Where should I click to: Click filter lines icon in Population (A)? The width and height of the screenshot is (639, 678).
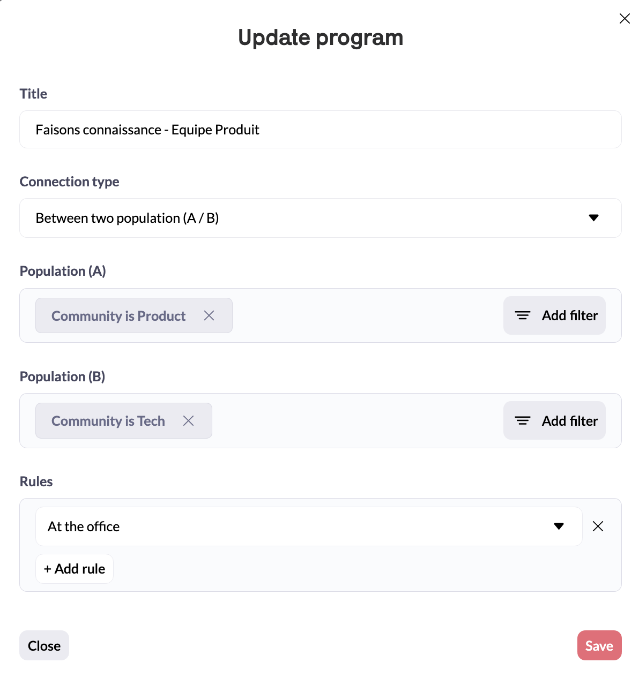pyautogui.click(x=523, y=315)
